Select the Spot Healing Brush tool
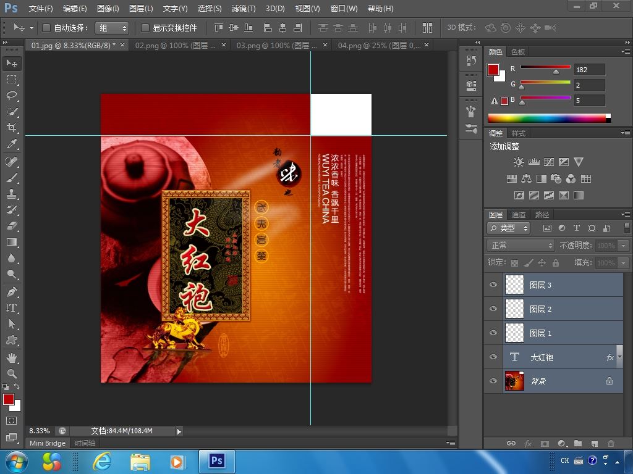 pos(12,162)
